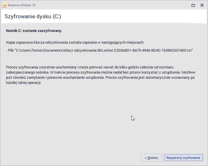Start encryption with Rozpocznij szyfrowanie button
Image resolution: width=208 pixels, height=166 pixels.
[x=183, y=158]
